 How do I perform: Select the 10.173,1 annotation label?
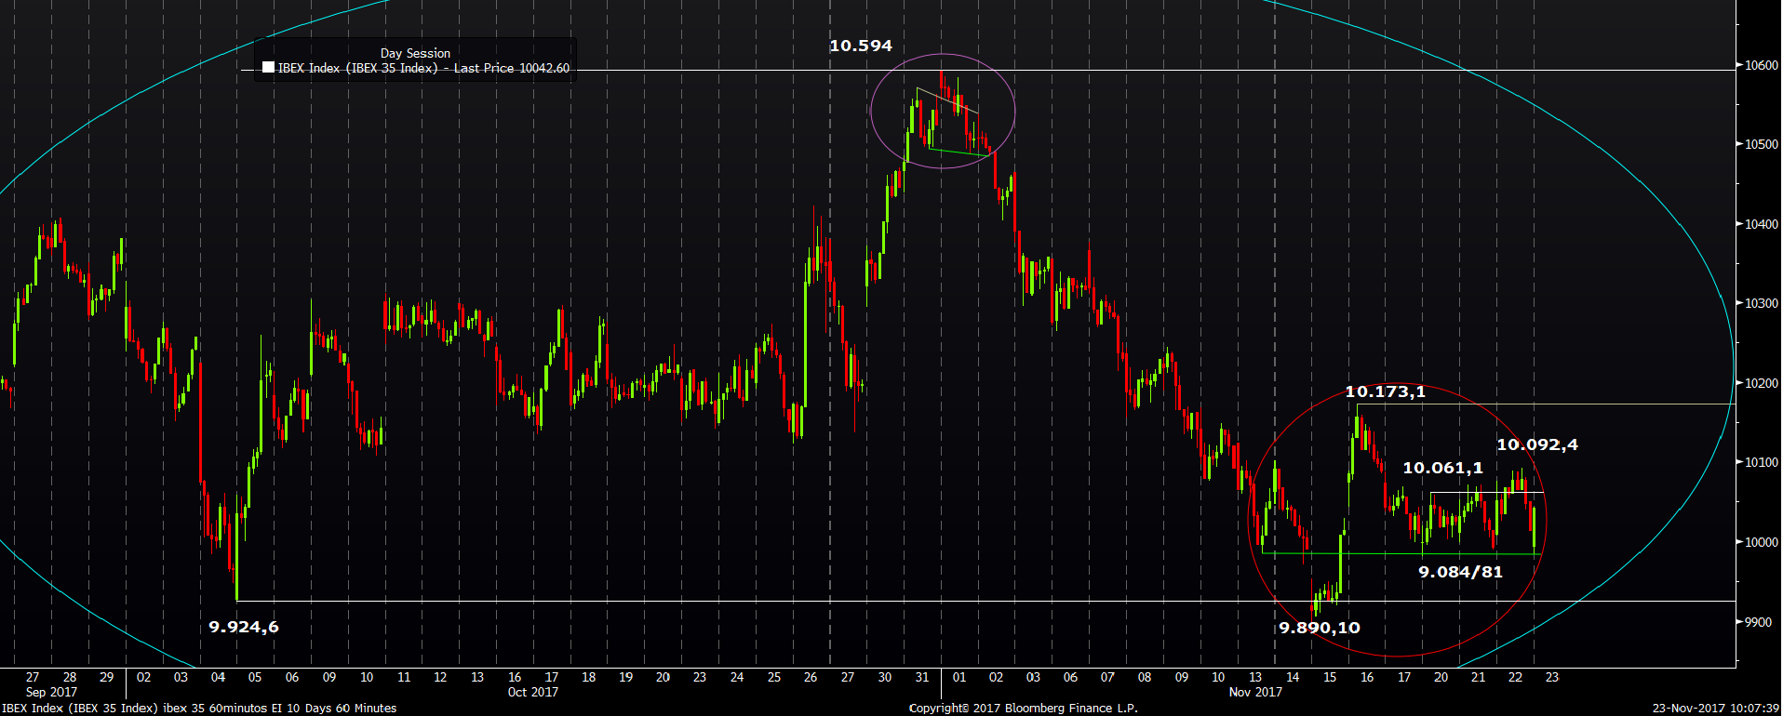(x=1386, y=391)
